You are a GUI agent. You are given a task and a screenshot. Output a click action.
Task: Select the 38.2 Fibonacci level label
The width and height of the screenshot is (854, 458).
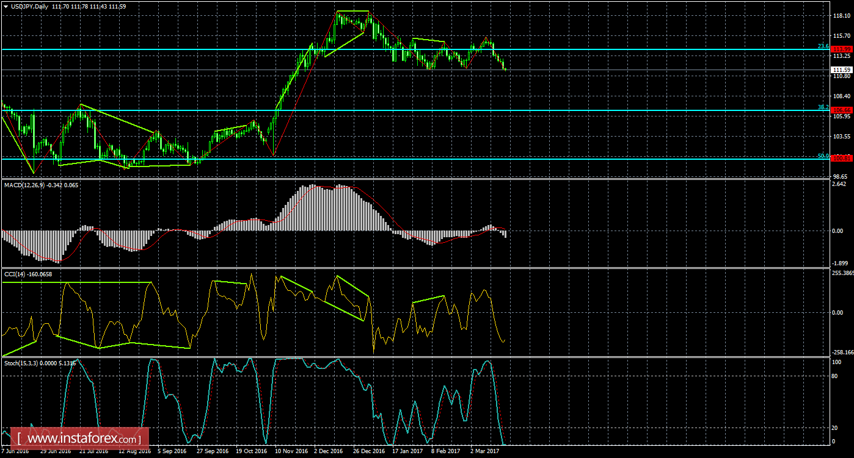[823, 107]
